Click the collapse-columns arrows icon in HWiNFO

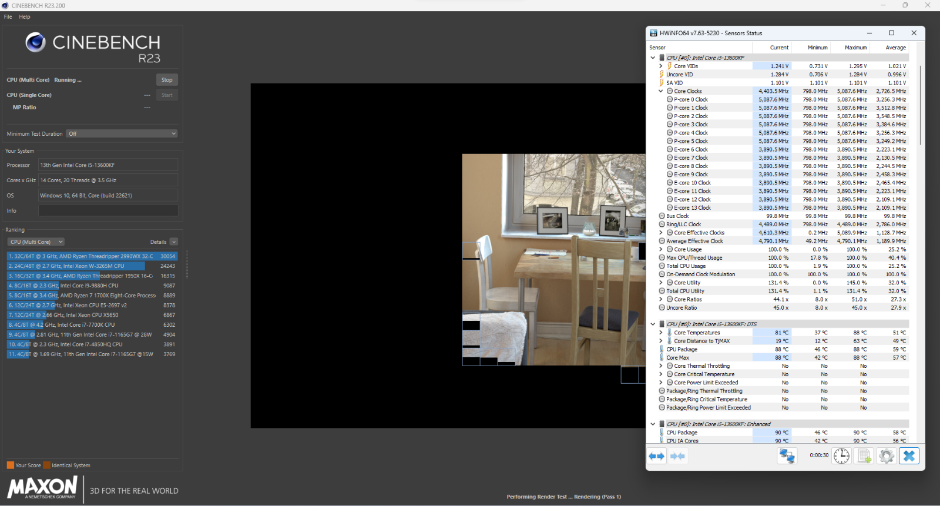pos(677,456)
